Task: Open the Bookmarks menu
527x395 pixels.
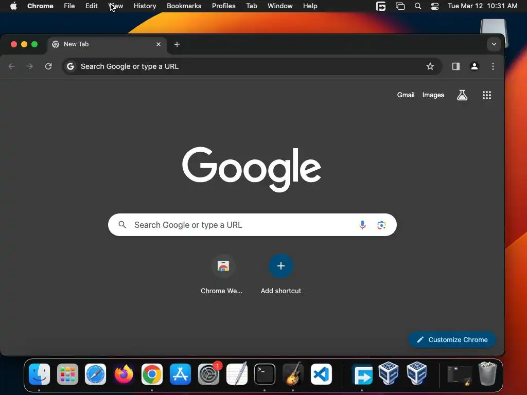Action: pos(184,6)
